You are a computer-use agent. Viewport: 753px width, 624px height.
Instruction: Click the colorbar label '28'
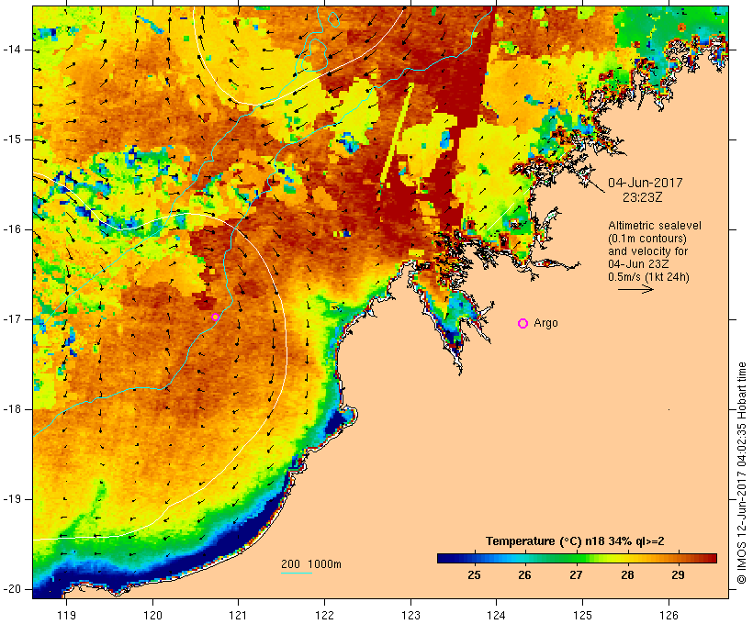627,574
